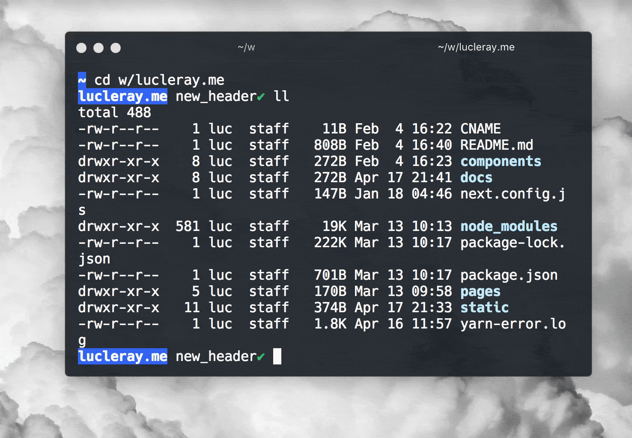This screenshot has width=632, height=438.
Task: Switch to the ~/w terminal tab
Action: [x=246, y=47]
